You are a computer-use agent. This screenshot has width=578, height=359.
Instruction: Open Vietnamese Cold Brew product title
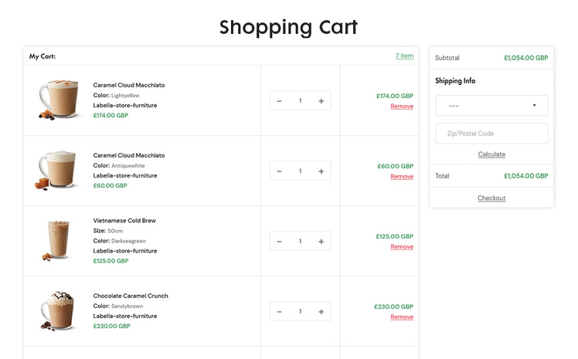pyautogui.click(x=124, y=221)
